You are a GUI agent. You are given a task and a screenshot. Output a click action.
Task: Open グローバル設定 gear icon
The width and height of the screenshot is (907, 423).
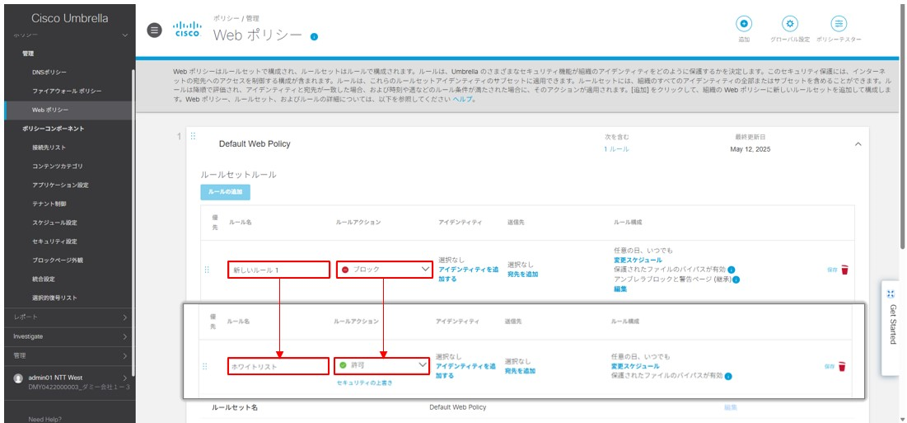789,23
